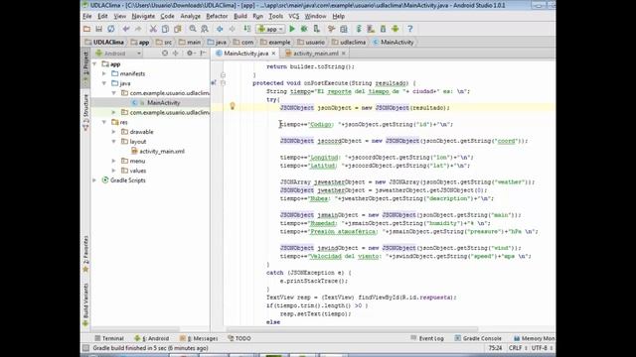
Task: Expand the drawable folder node
Action: [114, 132]
